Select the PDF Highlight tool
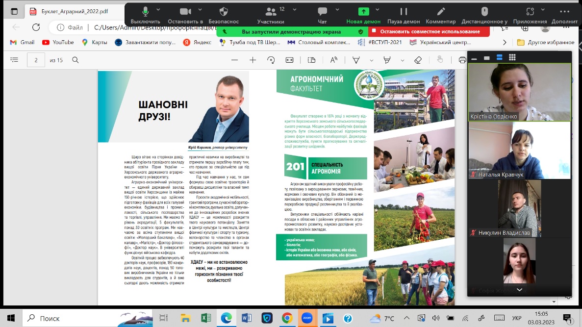 (x=387, y=60)
